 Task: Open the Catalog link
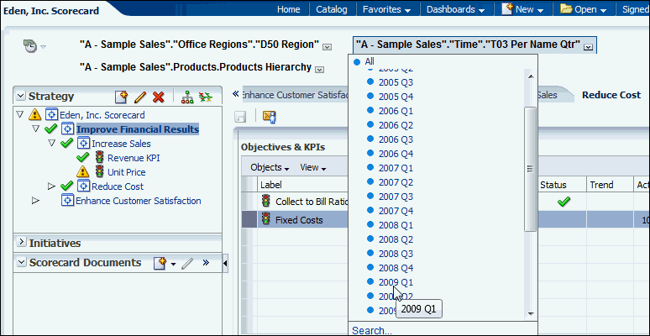[332, 9]
